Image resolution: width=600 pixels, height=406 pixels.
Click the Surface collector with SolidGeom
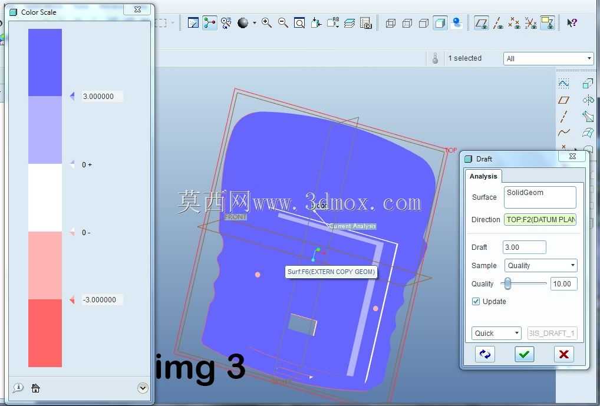540,197
